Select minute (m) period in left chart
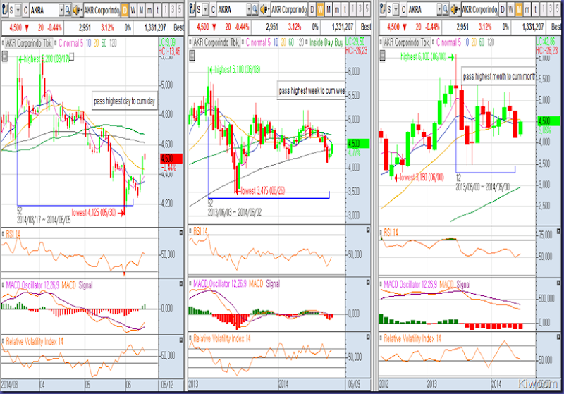This screenshot has width=564, height=394. click(x=149, y=10)
